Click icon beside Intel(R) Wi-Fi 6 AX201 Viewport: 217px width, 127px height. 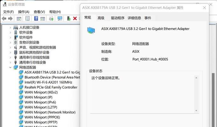[x=21, y=82]
